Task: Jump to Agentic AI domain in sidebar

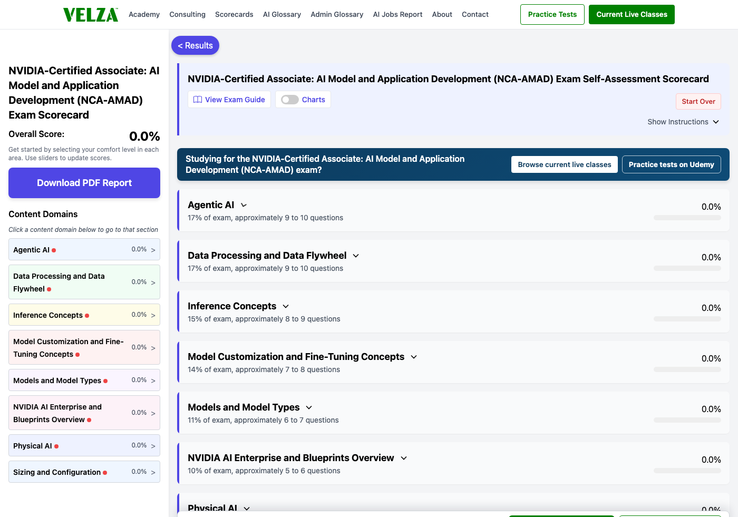Action: [84, 249]
